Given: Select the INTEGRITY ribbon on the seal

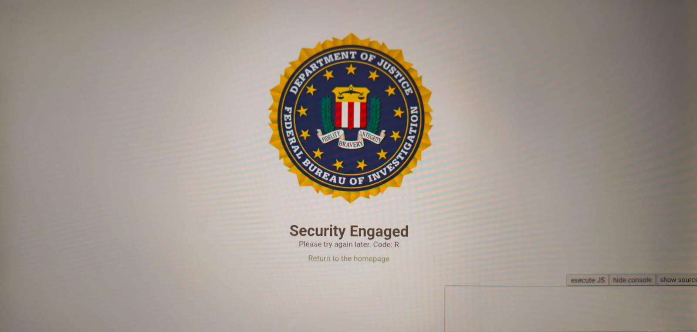Looking at the screenshot, I should click(371, 136).
